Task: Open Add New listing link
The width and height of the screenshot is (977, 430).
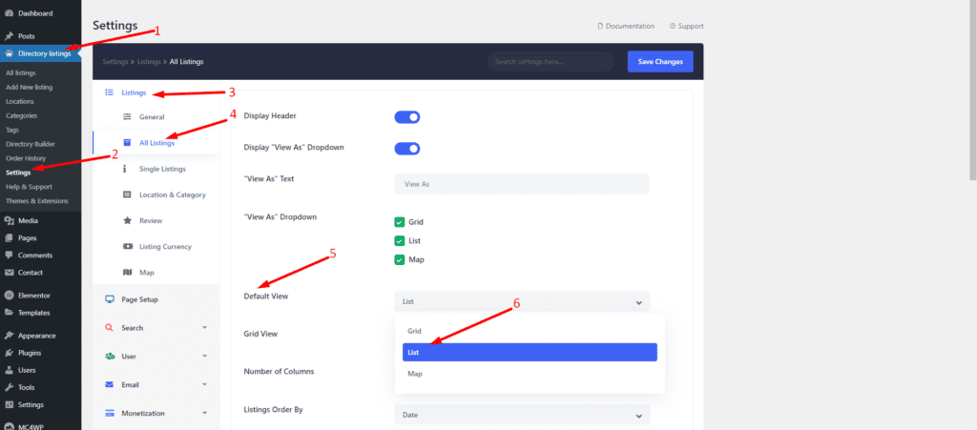Action: [x=29, y=87]
